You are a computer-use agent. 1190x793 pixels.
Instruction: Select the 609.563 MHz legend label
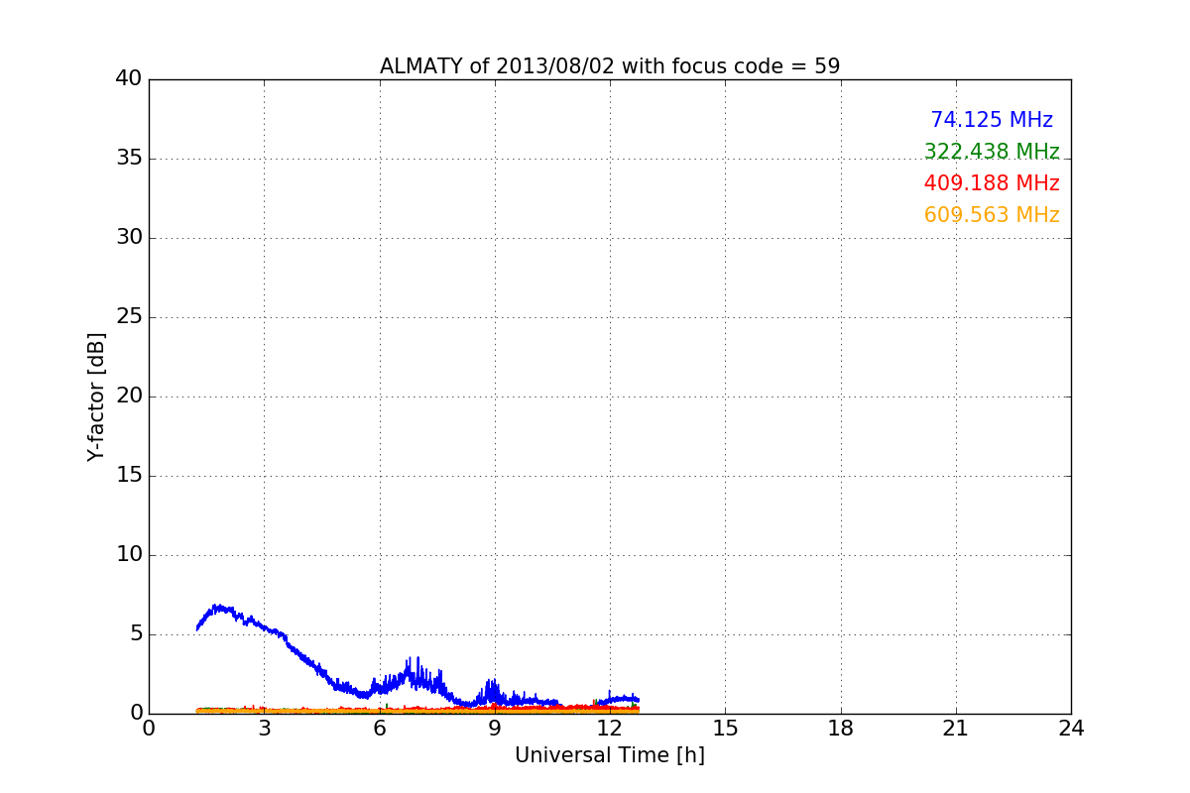pos(992,215)
